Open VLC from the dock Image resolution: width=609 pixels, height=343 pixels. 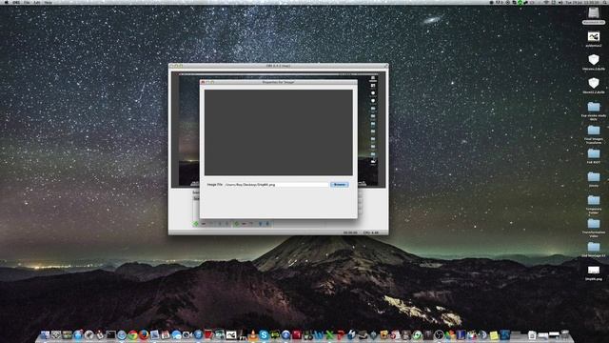tap(253, 334)
